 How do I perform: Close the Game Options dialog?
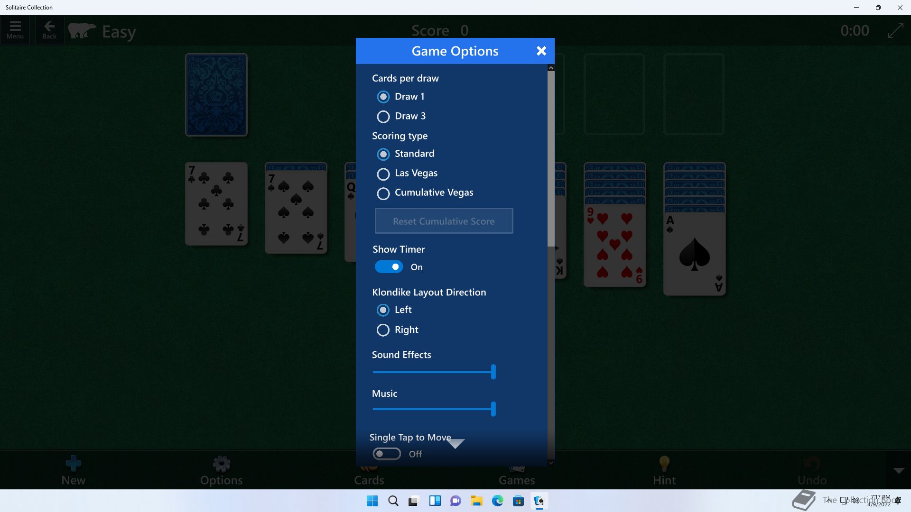541,51
